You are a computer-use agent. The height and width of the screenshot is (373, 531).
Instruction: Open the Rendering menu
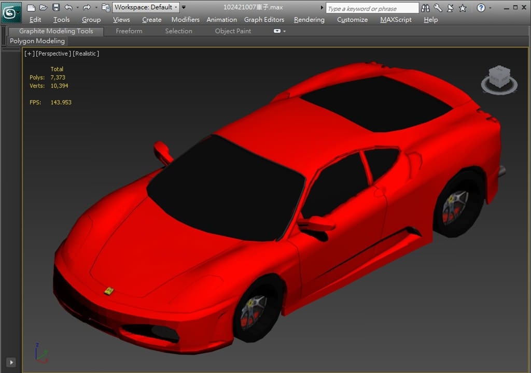[309, 20]
